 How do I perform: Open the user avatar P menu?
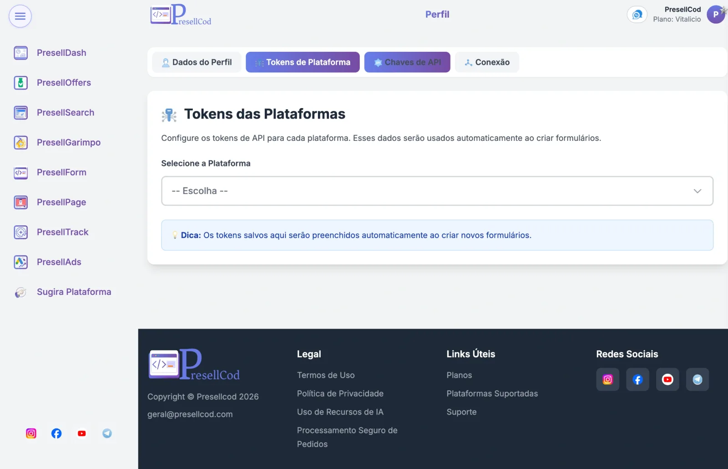coord(716,15)
